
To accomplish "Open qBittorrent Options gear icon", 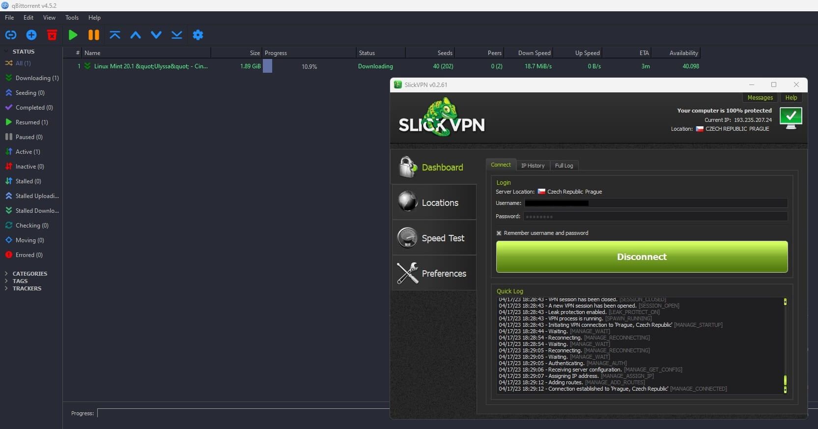I will coord(198,35).
